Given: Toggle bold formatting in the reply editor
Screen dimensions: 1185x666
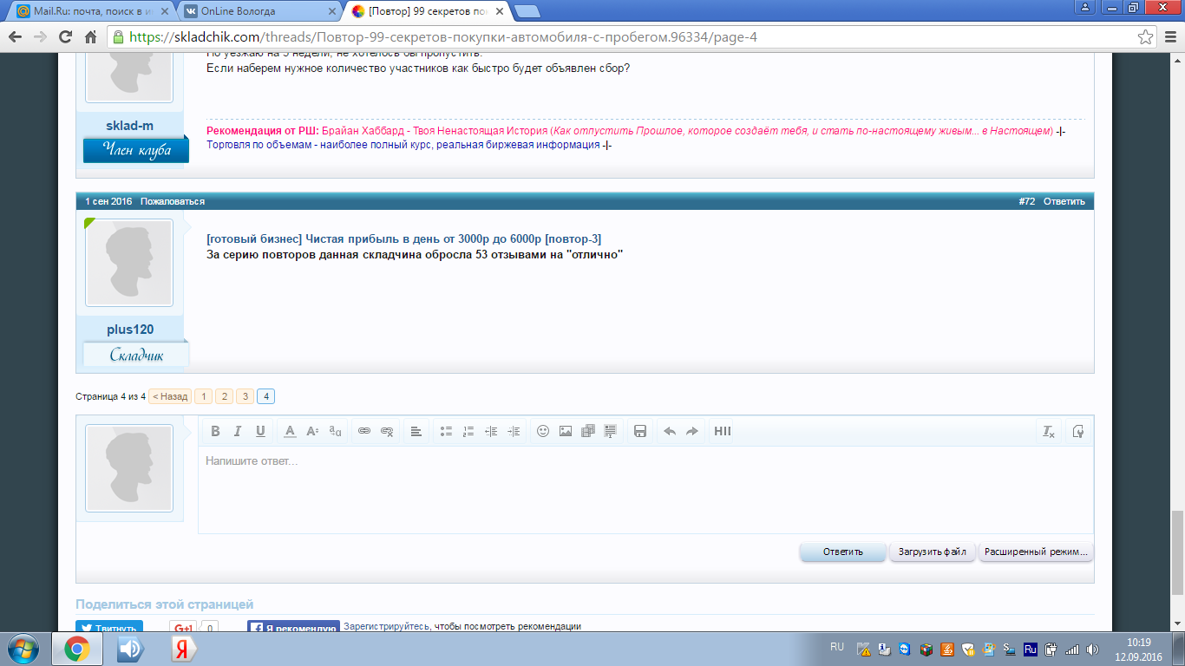Looking at the screenshot, I should [215, 431].
